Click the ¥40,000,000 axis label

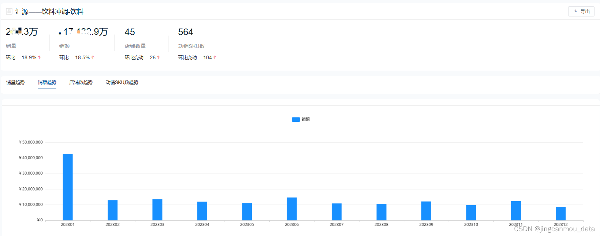pos(31,158)
